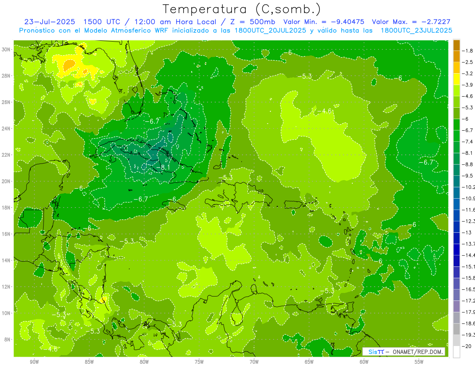Click the teal swatch between -9.5 and -10.2
This screenshot has width=475, height=367.
[456, 181]
